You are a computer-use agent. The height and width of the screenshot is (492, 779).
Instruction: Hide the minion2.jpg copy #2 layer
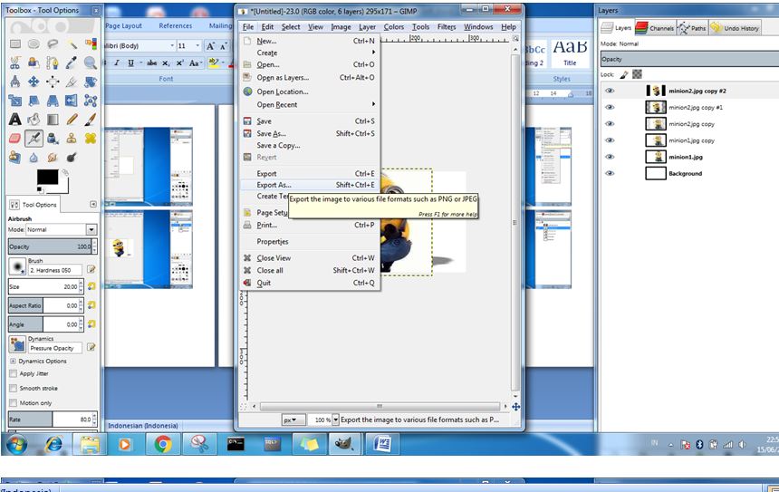(x=610, y=91)
